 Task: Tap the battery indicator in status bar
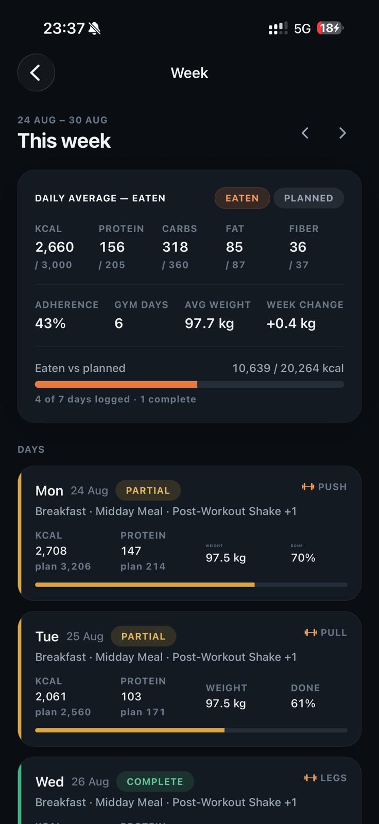pos(330,28)
